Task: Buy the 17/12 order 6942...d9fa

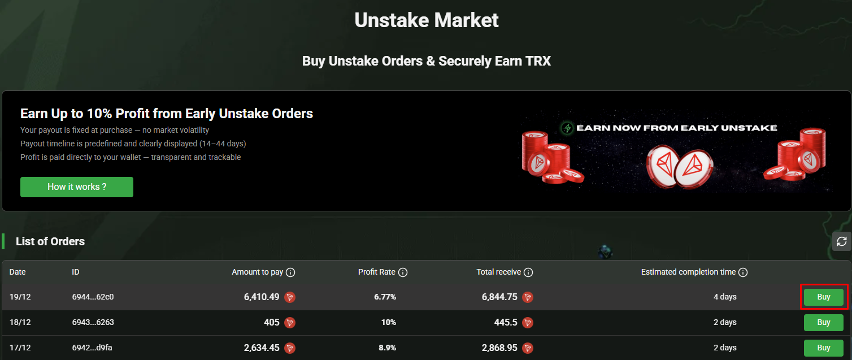Action: 824,348
